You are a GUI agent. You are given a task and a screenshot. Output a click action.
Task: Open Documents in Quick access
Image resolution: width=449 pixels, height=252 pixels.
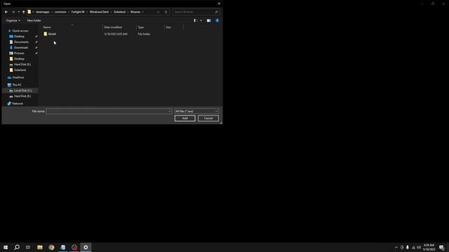(x=21, y=42)
